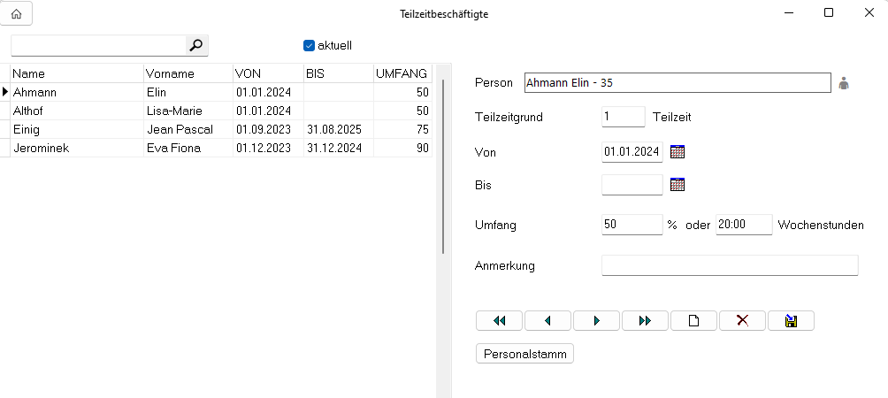Sort by the Name column header
This screenshot has height=398, width=888.
tap(75, 73)
